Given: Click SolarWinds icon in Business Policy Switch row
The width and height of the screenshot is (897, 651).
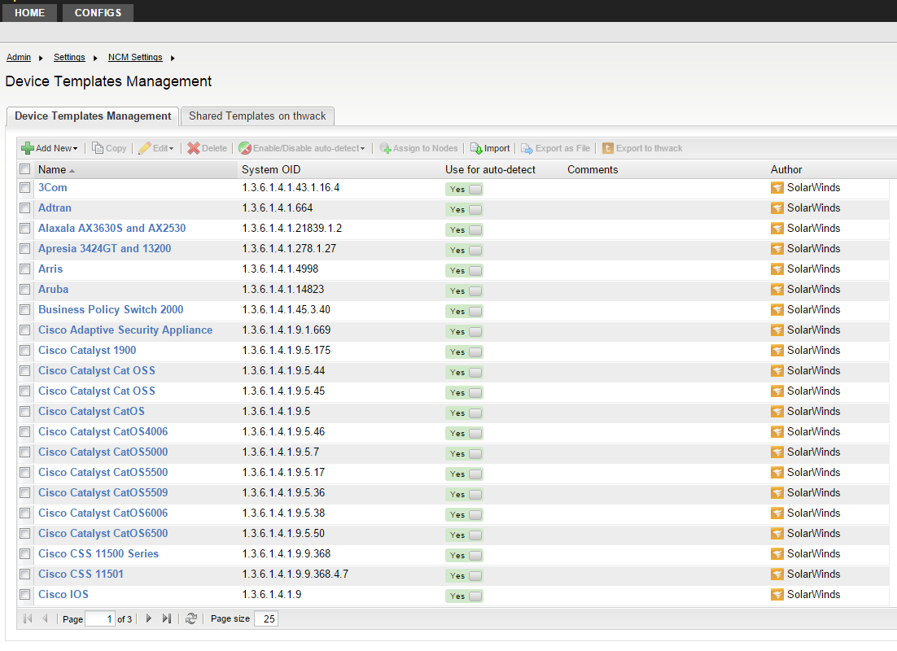Looking at the screenshot, I should (777, 310).
